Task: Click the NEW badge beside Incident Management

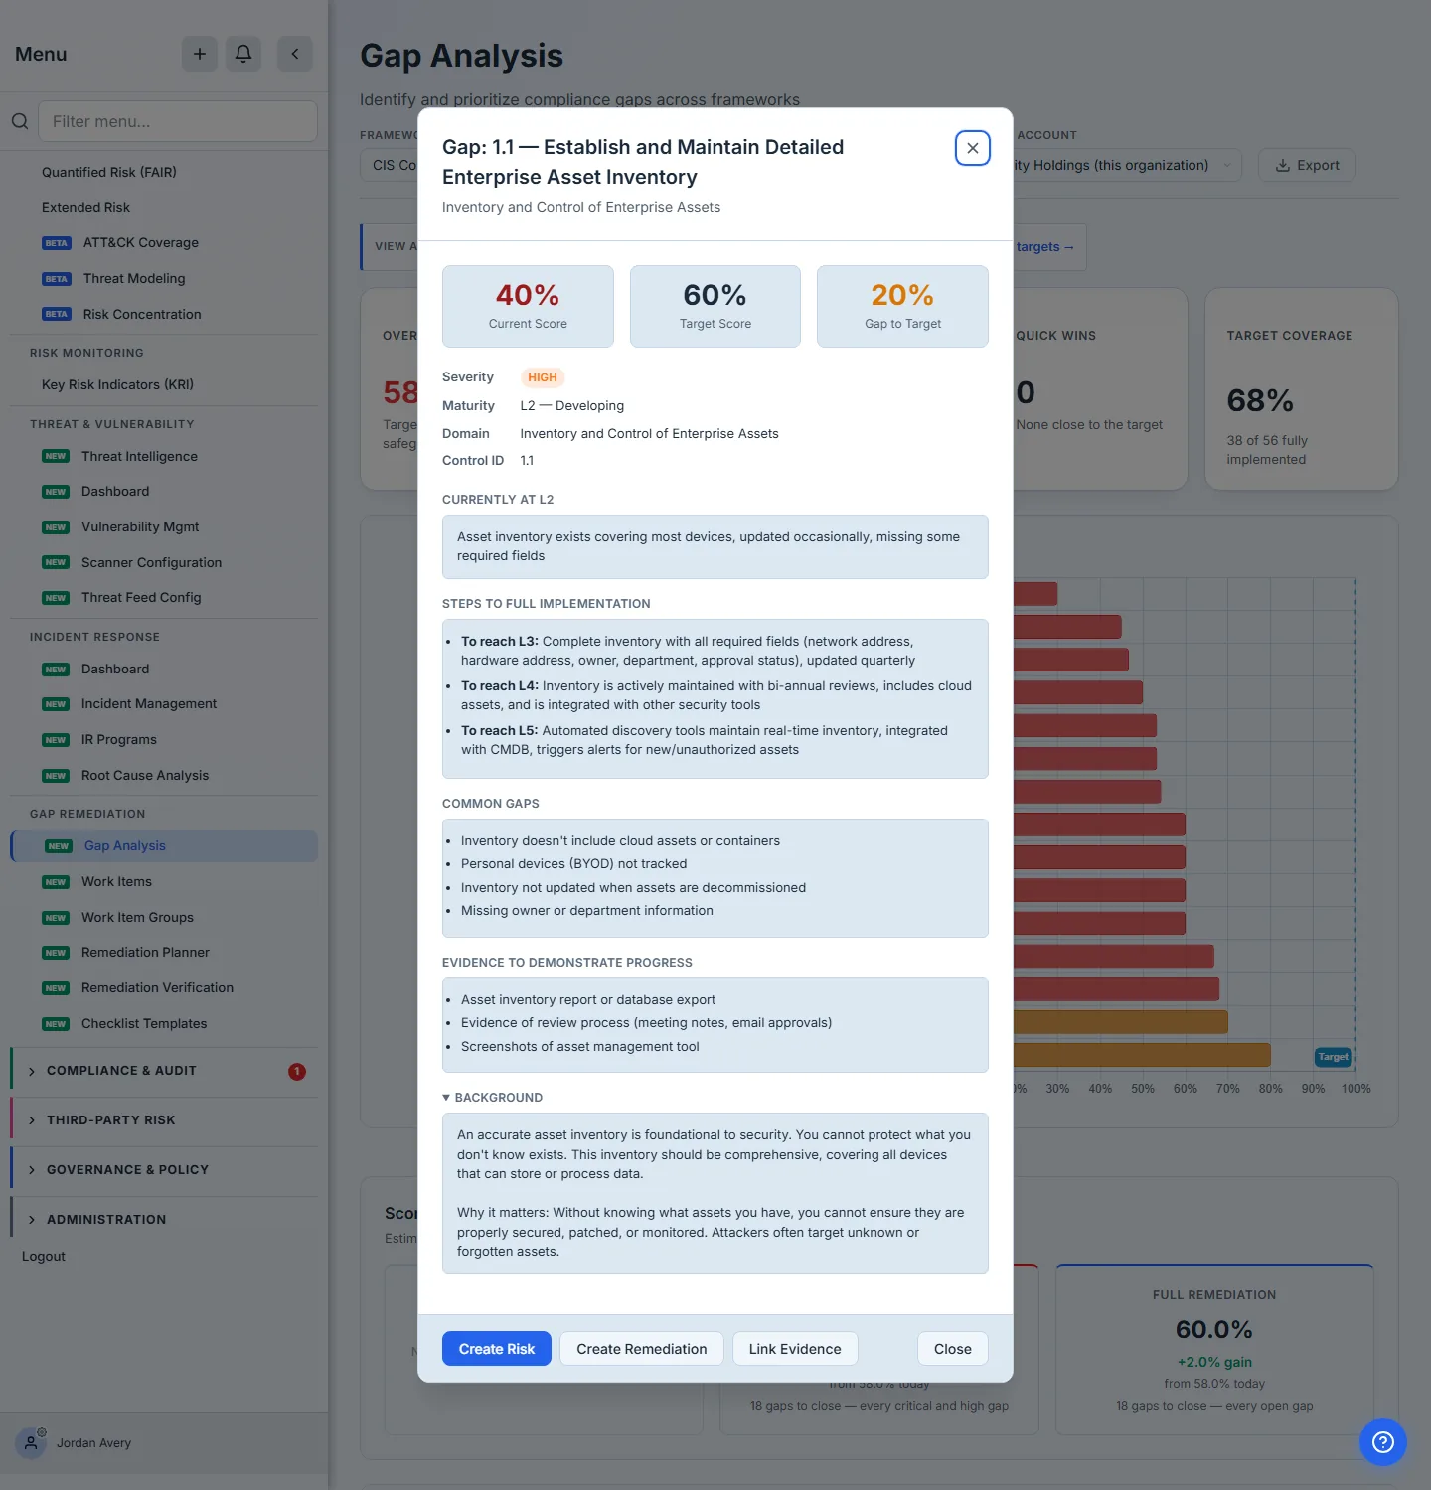Action: coord(56,704)
